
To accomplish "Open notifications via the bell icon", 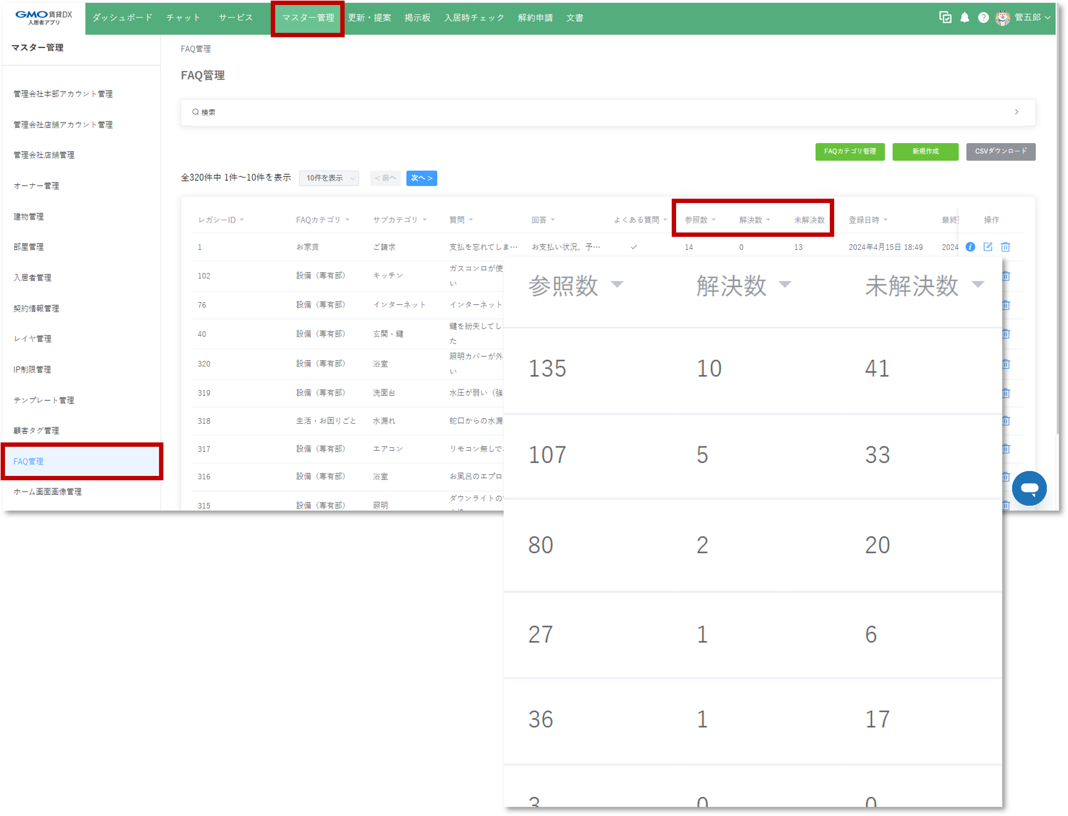I will pos(965,18).
